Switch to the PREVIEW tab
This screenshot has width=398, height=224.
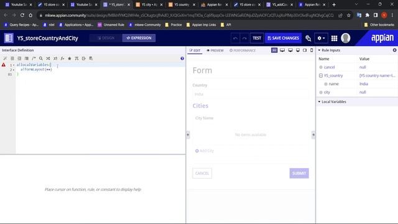[x=215, y=50]
